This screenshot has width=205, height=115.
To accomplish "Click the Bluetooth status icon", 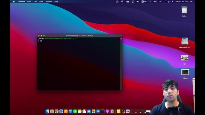I will pos(151,2).
